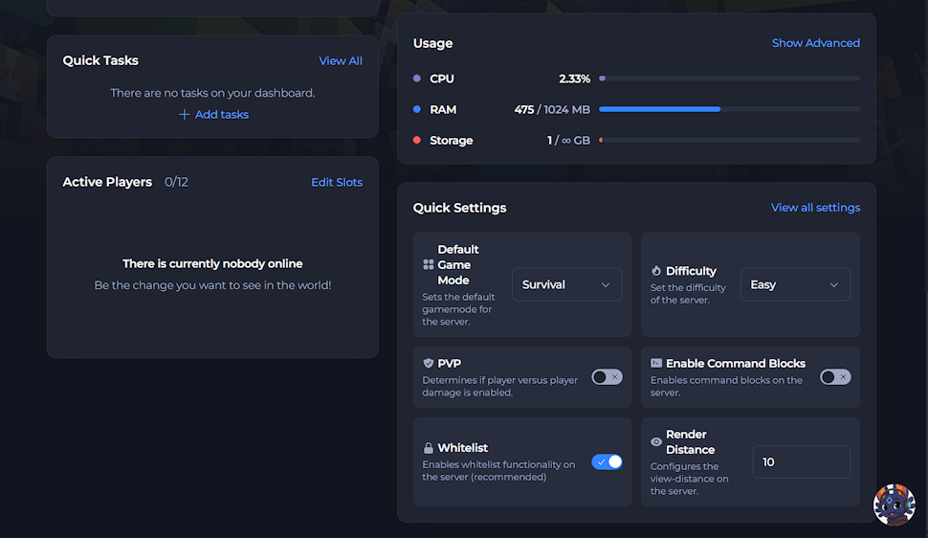
Task: Enable the PVP toggle
Action: (607, 377)
